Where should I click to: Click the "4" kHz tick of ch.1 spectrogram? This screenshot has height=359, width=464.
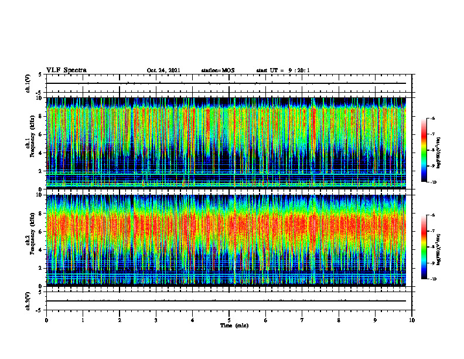(x=40, y=153)
